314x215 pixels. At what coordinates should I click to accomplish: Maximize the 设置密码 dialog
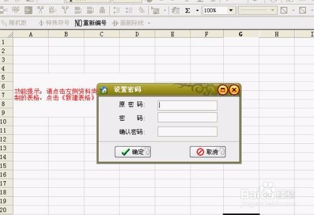coord(223,90)
